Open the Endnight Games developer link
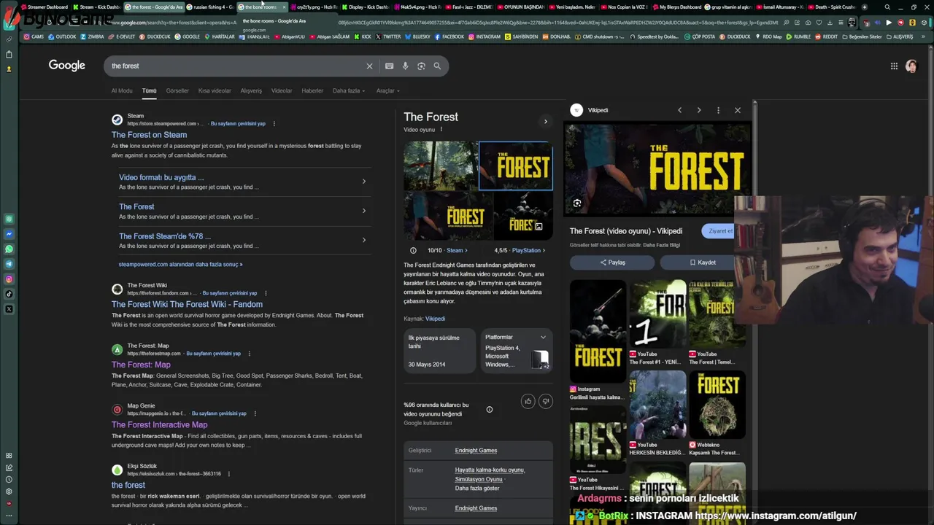This screenshot has width=934, height=525. point(476,451)
